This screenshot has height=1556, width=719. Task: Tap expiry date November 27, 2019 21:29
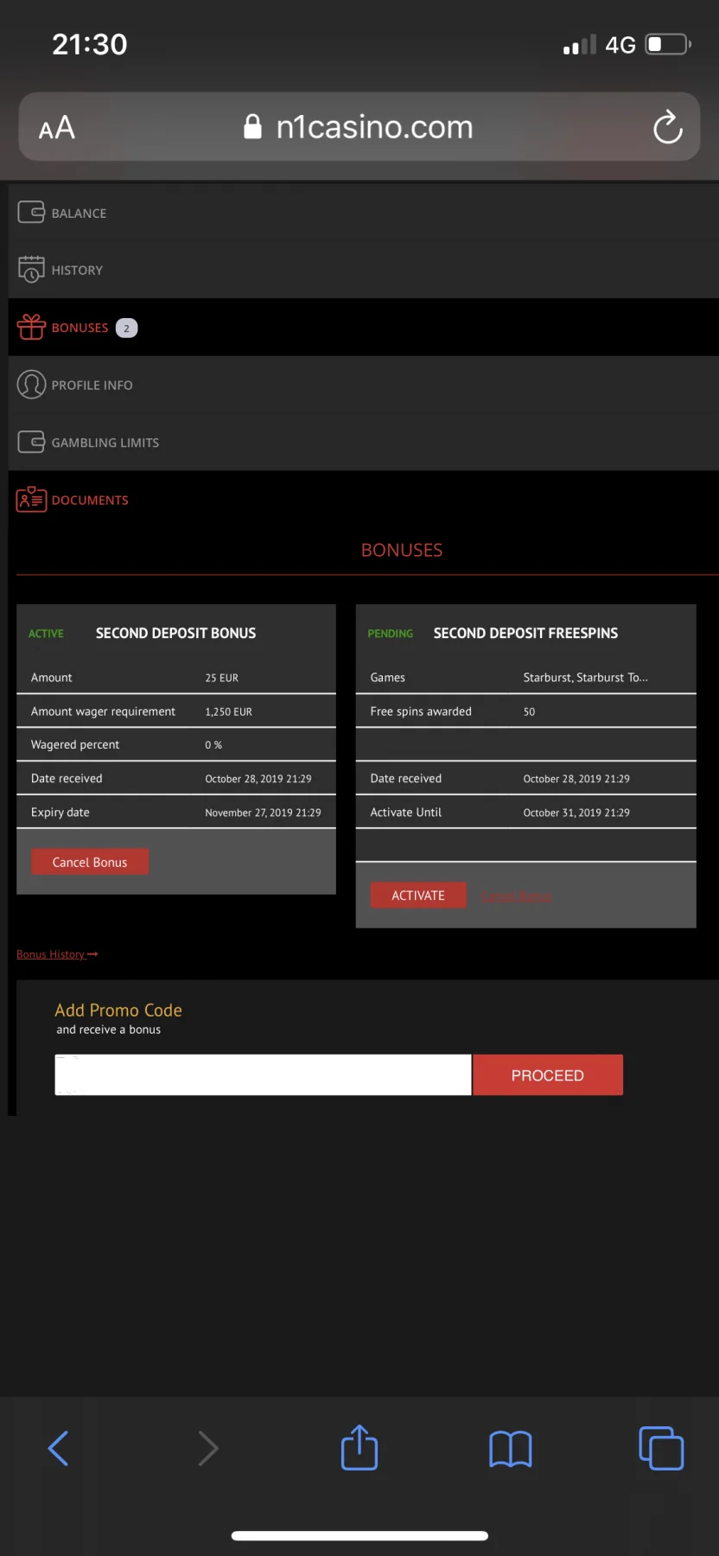click(x=263, y=813)
